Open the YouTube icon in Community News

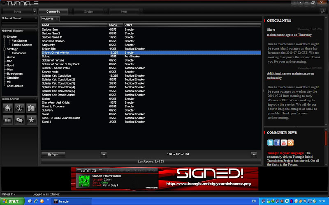(284, 142)
